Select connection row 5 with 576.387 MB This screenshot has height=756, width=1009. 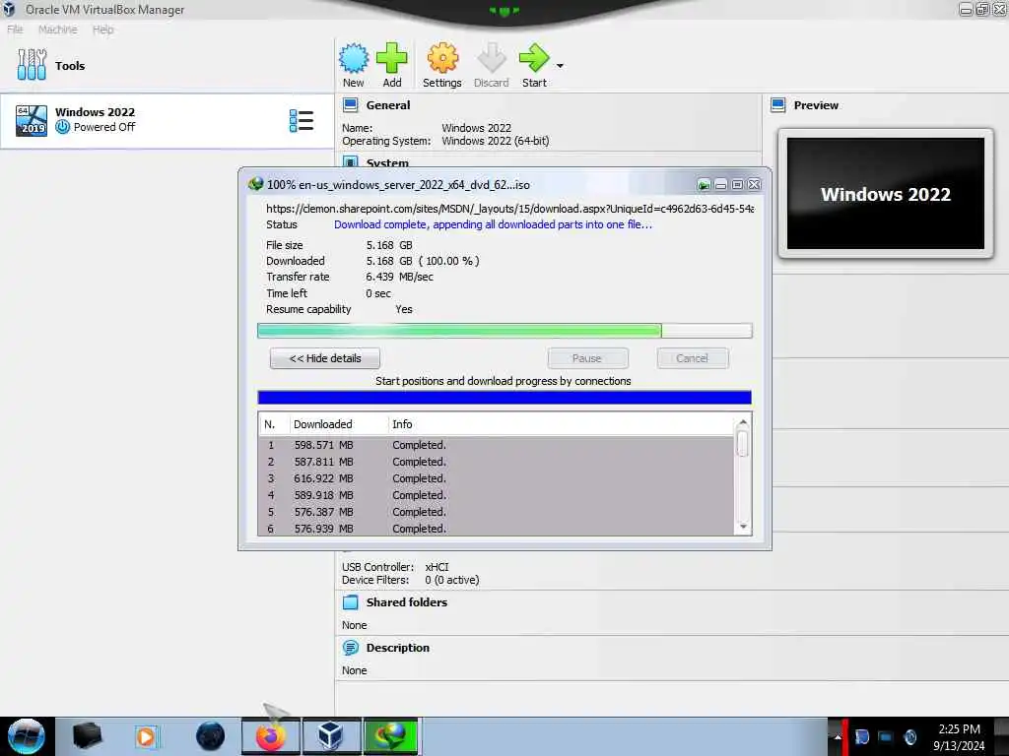pos(496,512)
